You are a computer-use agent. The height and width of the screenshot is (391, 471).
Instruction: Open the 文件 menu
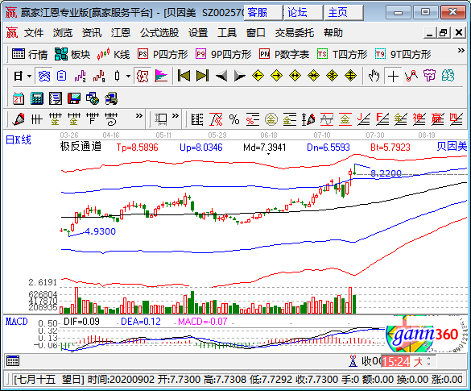[34, 33]
